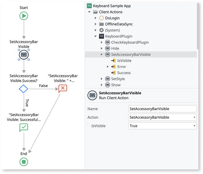Select the Client Actions label
203x174 pixels.
point(111,12)
